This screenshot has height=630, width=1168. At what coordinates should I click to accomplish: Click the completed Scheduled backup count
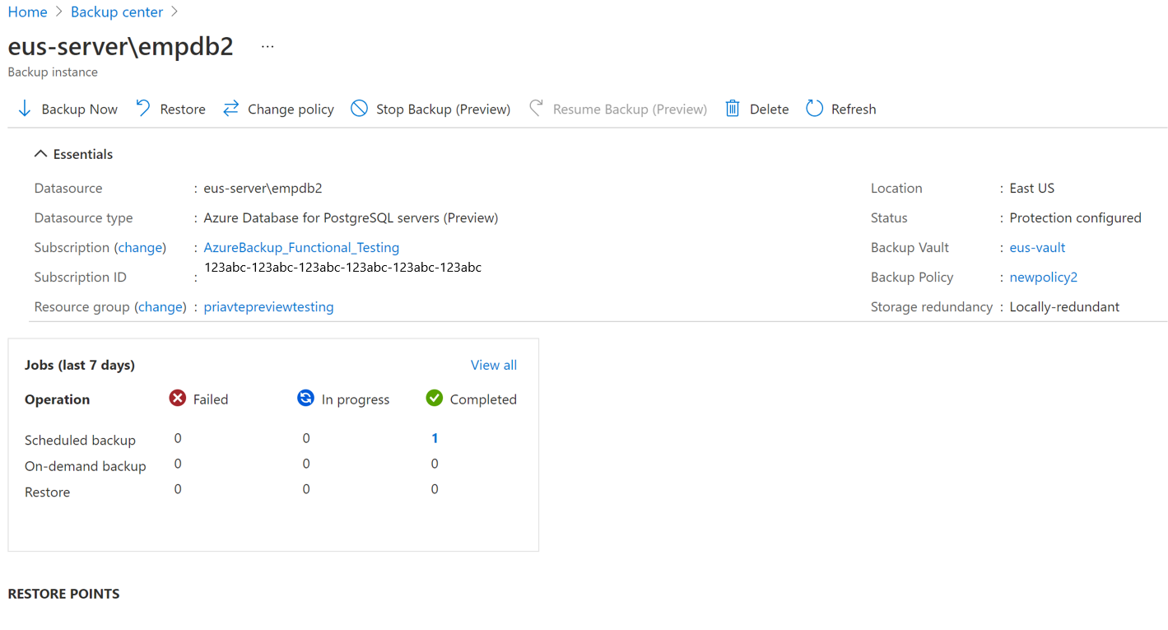point(434,438)
